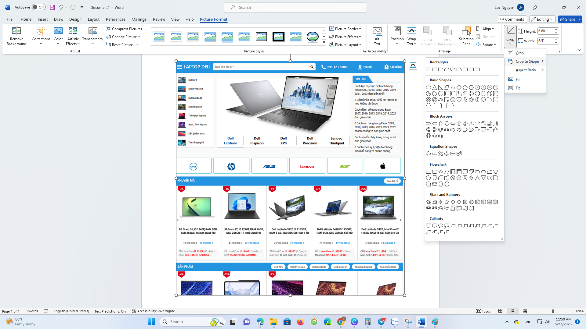
Task: Select the Division Sign equation shape
Action: tap(447, 154)
